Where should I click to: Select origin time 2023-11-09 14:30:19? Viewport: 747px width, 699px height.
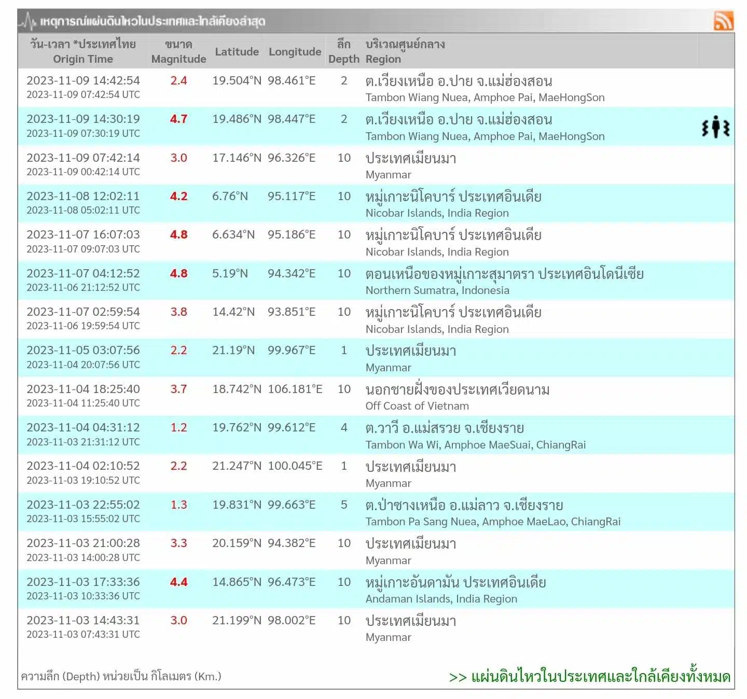click(83, 119)
